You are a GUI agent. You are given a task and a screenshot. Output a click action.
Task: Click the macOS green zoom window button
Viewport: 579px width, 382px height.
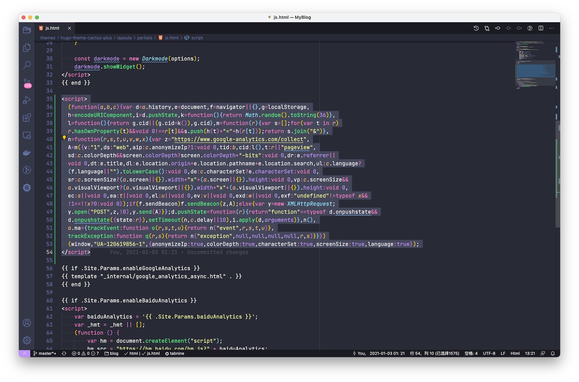[x=37, y=17]
